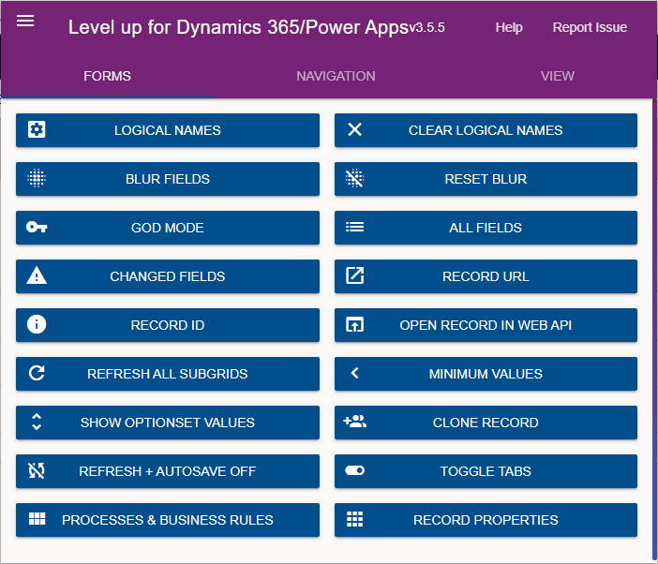Click the info icon on Record ID
Viewport: 658px width, 564px height.
click(37, 324)
